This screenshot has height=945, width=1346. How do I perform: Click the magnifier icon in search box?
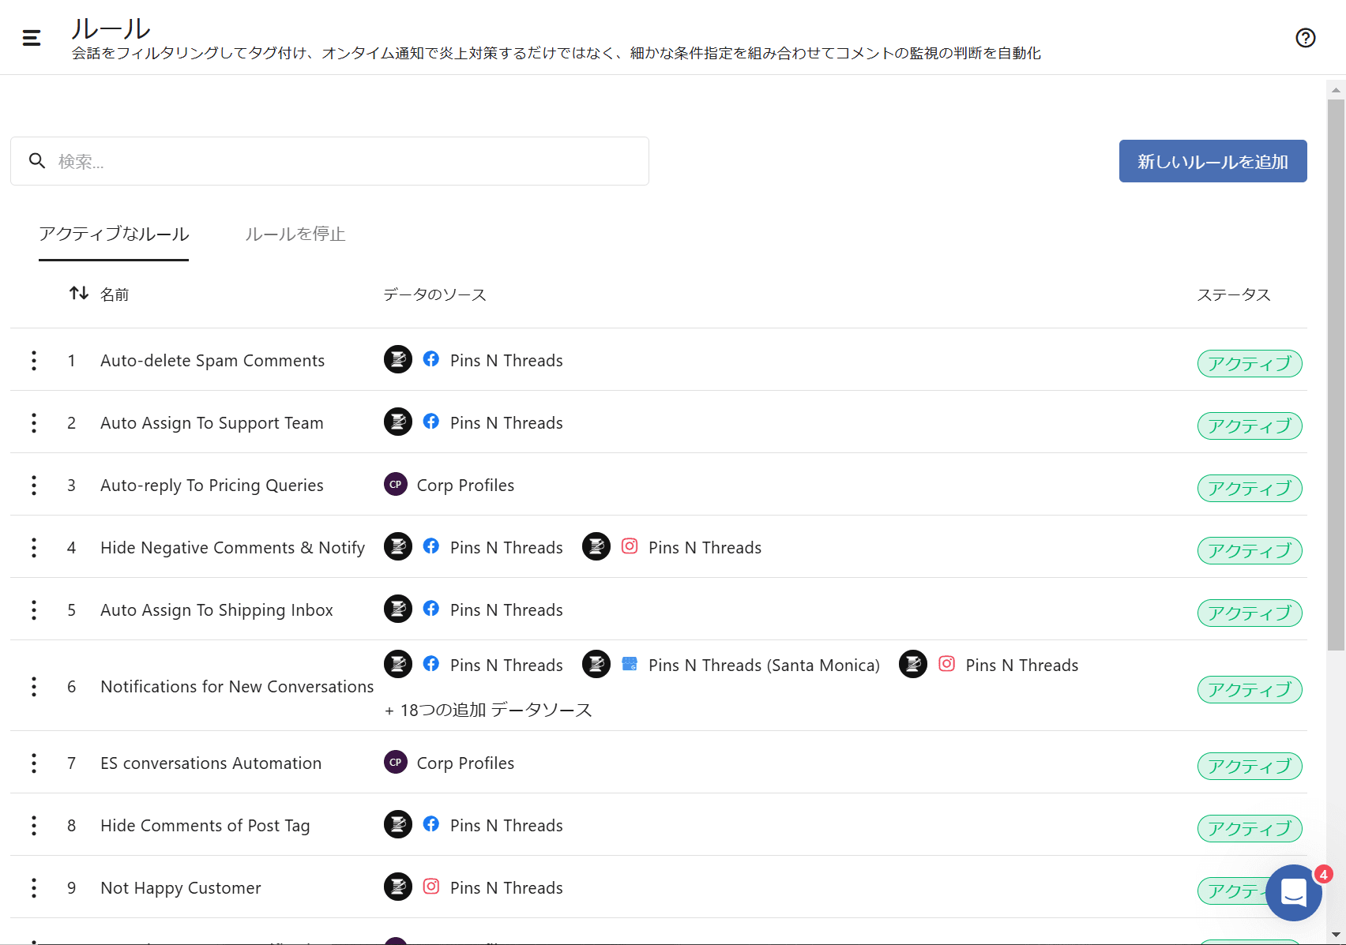pyautogui.click(x=37, y=161)
